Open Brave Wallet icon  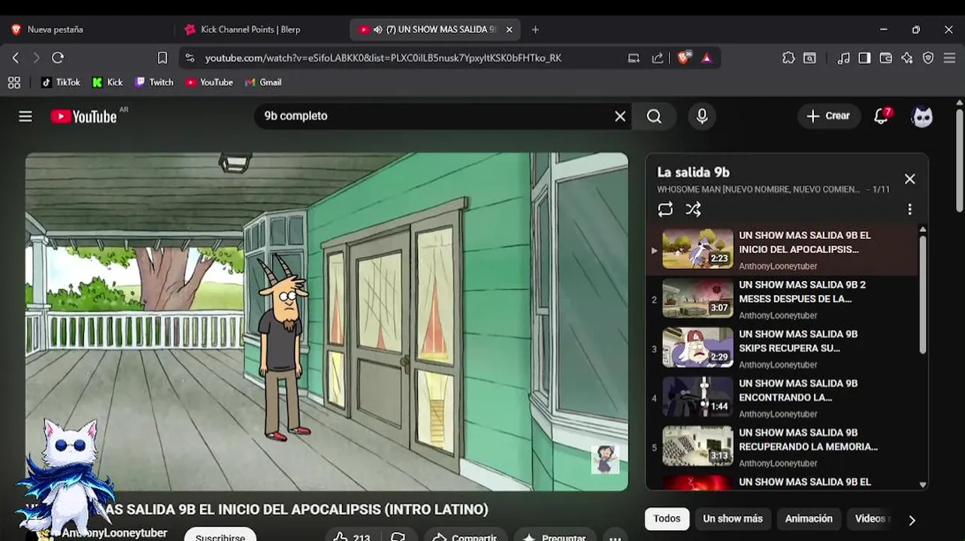(886, 58)
